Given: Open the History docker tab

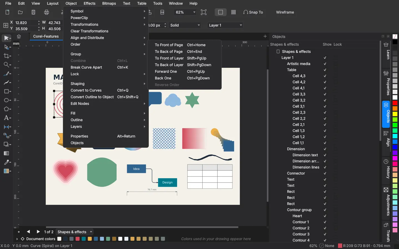Looking at the screenshot, I should (x=386, y=169).
